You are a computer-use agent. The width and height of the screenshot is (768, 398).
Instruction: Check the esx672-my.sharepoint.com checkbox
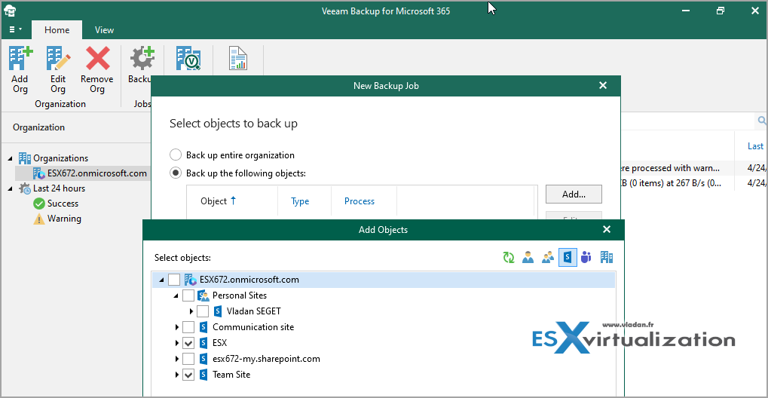tap(188, 359)
